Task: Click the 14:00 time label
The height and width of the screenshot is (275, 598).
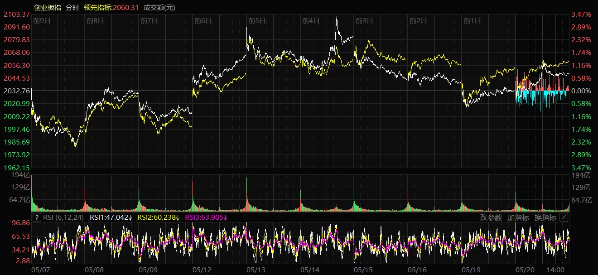Action: pos(556,270)
